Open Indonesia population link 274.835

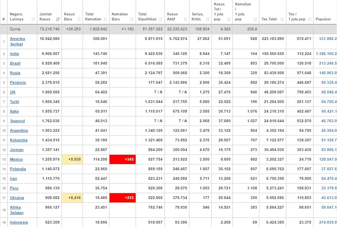[x=328, y=222]
